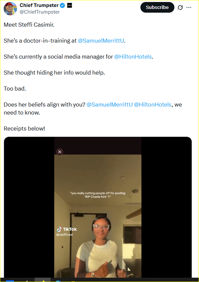Click the blue verified checkmark badge
Image resolution: width=199 pixels, height=282 pixels.
tap(62, 6)
